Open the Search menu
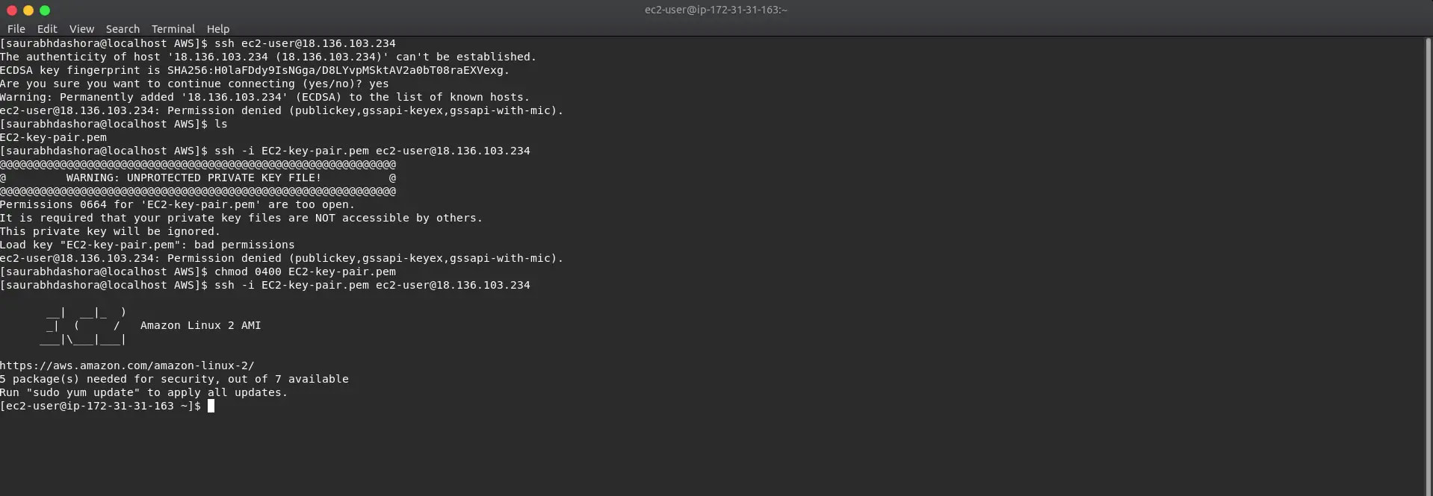1433x496 pixels. point(123,29)
